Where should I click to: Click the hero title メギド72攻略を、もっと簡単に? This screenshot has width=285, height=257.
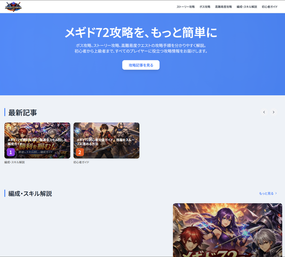coord(141,33)
